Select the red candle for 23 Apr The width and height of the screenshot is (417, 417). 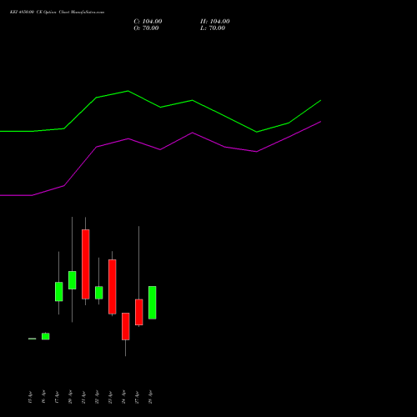point(113,287)
